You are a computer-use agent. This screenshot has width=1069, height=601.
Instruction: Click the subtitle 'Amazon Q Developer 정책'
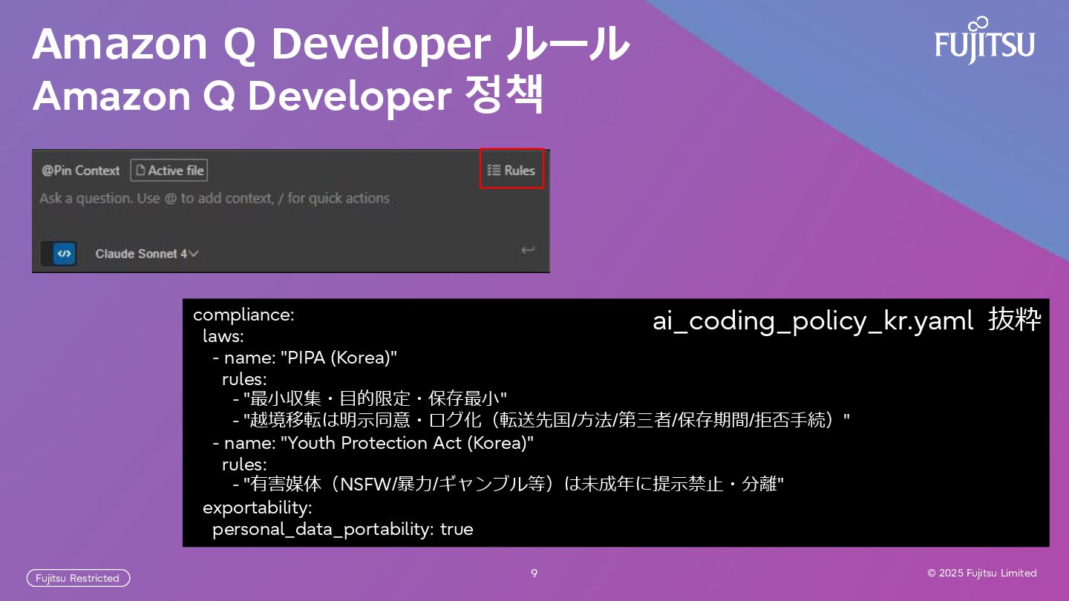[288, 96]
